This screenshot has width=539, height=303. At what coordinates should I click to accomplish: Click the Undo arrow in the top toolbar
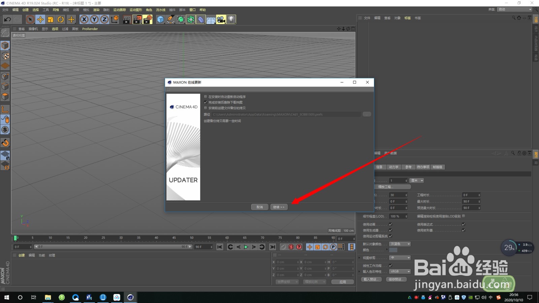pyautogui.click(x=7, y=20)
